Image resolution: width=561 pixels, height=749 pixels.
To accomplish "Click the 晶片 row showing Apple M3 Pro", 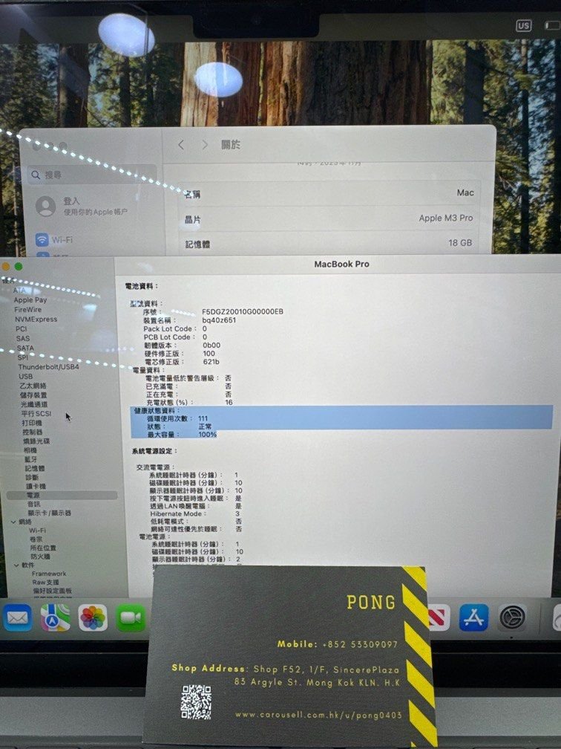I will pos(329,218).
